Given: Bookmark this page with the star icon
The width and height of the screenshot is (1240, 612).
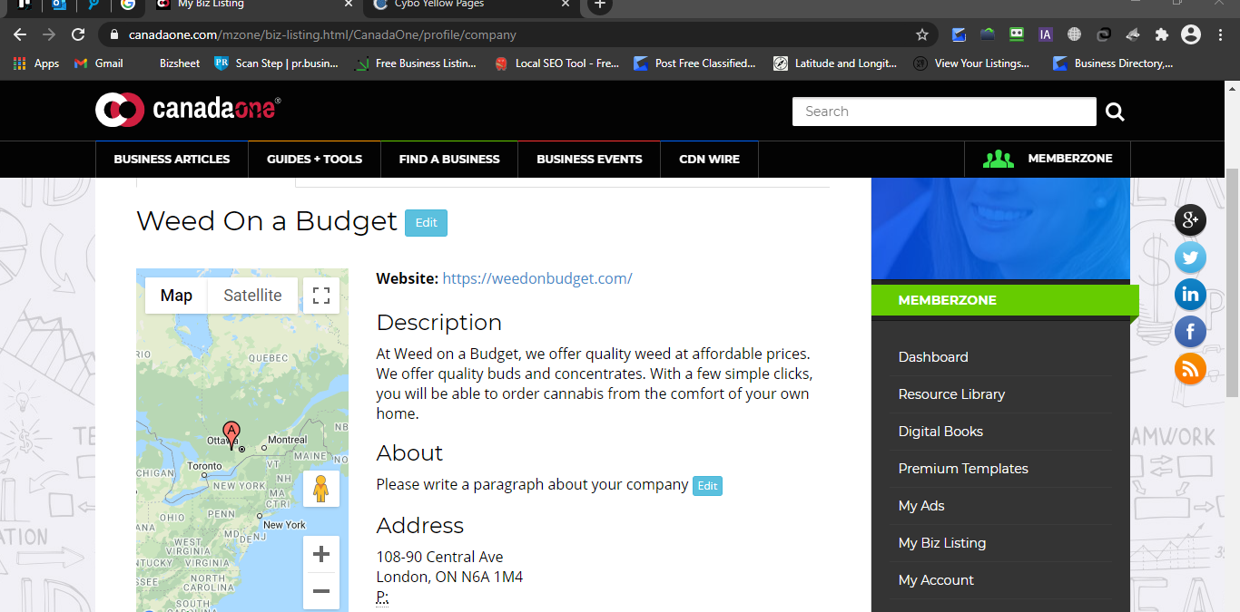Looking at the screenshot, I should 922,34.
